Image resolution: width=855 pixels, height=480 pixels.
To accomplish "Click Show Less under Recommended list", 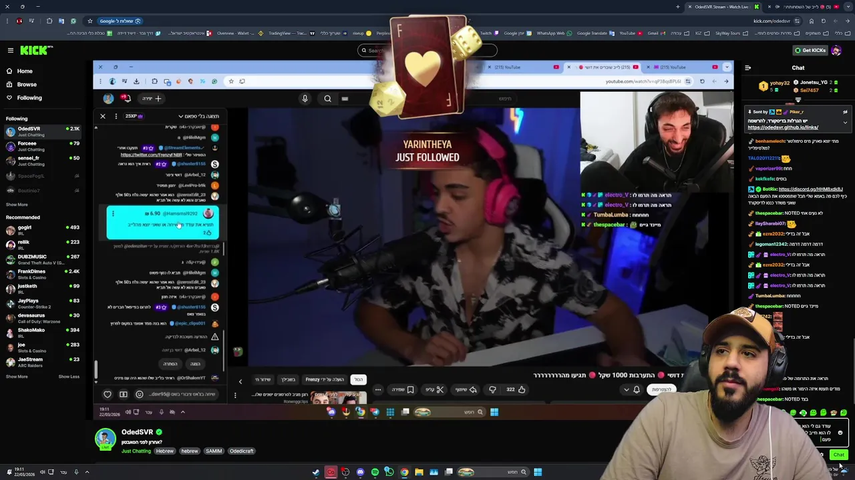I will 69,377.
